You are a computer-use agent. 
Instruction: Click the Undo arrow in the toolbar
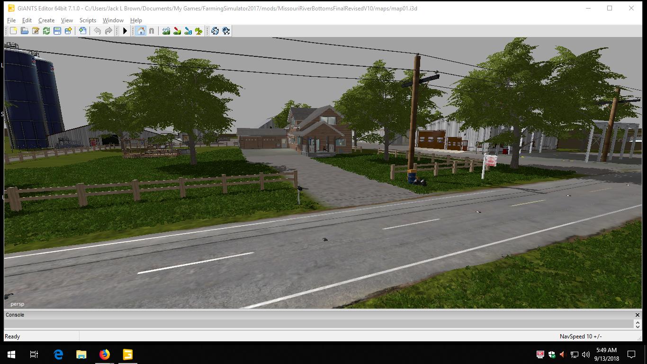(97, 31)
